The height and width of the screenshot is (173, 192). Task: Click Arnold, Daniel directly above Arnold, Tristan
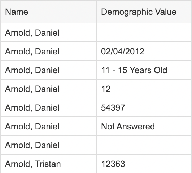tap(48, 145)
